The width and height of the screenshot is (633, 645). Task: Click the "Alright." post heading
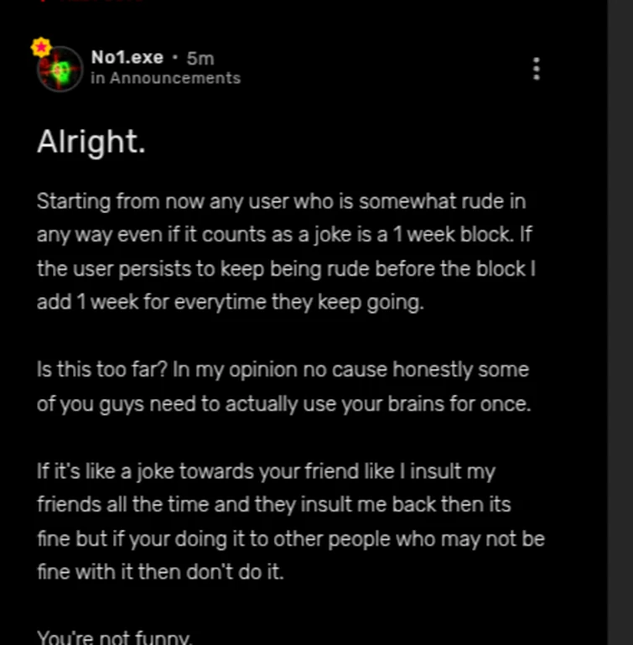(x=91, y=142)
